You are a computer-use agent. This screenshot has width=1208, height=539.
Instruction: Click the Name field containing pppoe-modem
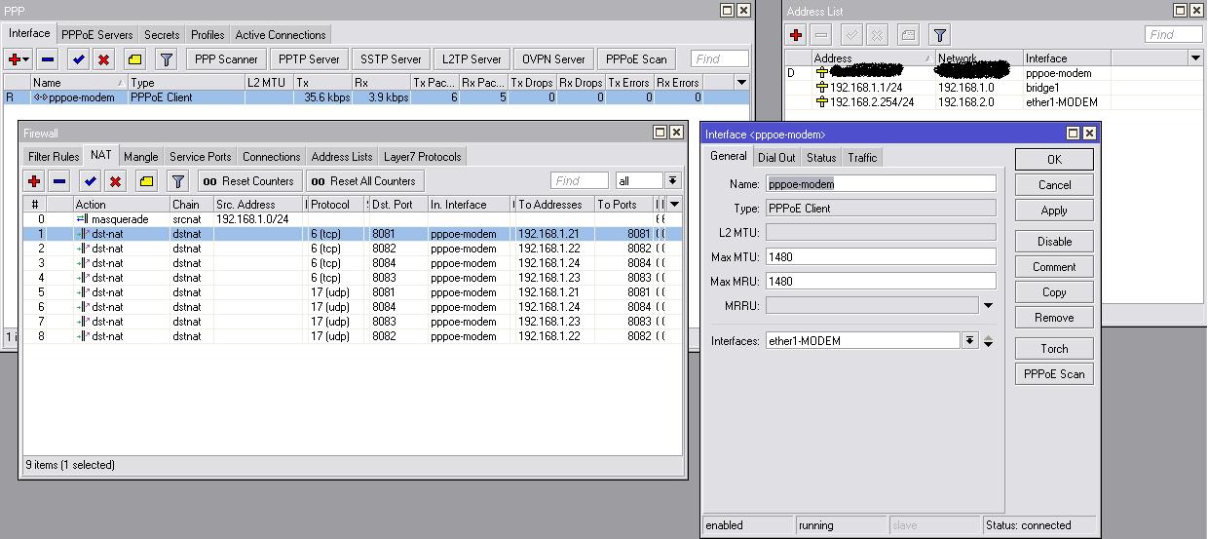[x=881, y=184]
